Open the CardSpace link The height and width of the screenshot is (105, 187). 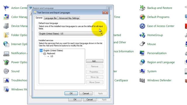(x=121, y=80)
